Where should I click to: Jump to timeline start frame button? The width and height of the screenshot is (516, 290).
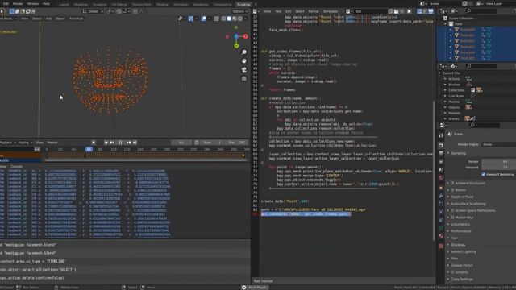tap(106, 143)
